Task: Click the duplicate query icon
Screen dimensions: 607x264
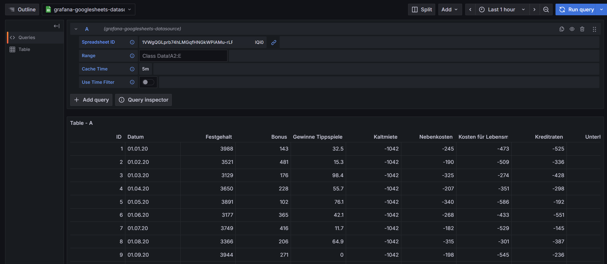Action: point(562,29)
